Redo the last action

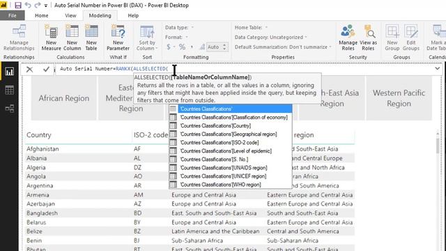[x=37, y=5]
